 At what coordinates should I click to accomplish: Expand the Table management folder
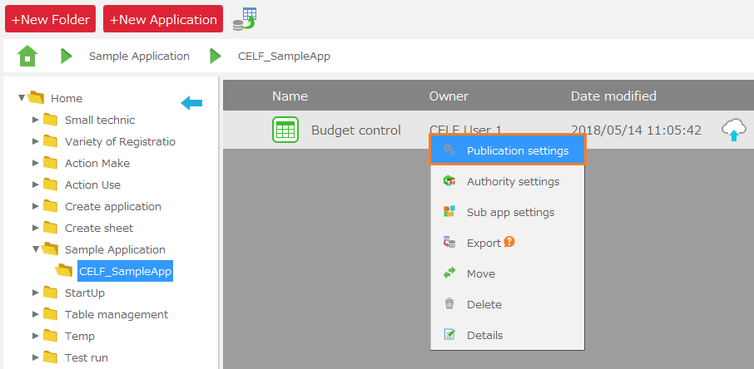tap(36, 314)
